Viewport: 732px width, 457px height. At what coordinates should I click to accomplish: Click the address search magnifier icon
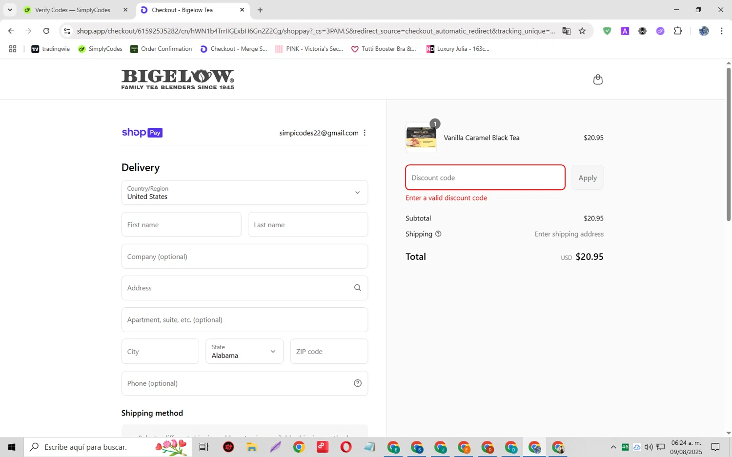click(358, 288)
